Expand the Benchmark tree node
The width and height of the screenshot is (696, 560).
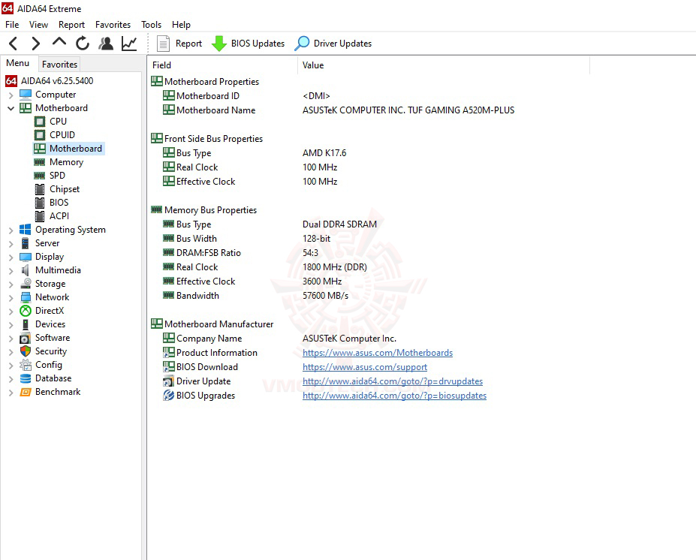pyautogui.click(x=11, y=393)
